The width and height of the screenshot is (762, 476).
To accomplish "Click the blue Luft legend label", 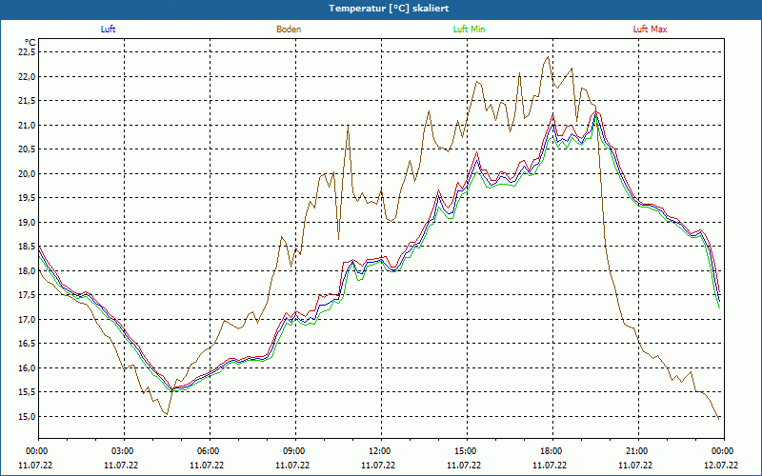I will [x=108, y=30].
